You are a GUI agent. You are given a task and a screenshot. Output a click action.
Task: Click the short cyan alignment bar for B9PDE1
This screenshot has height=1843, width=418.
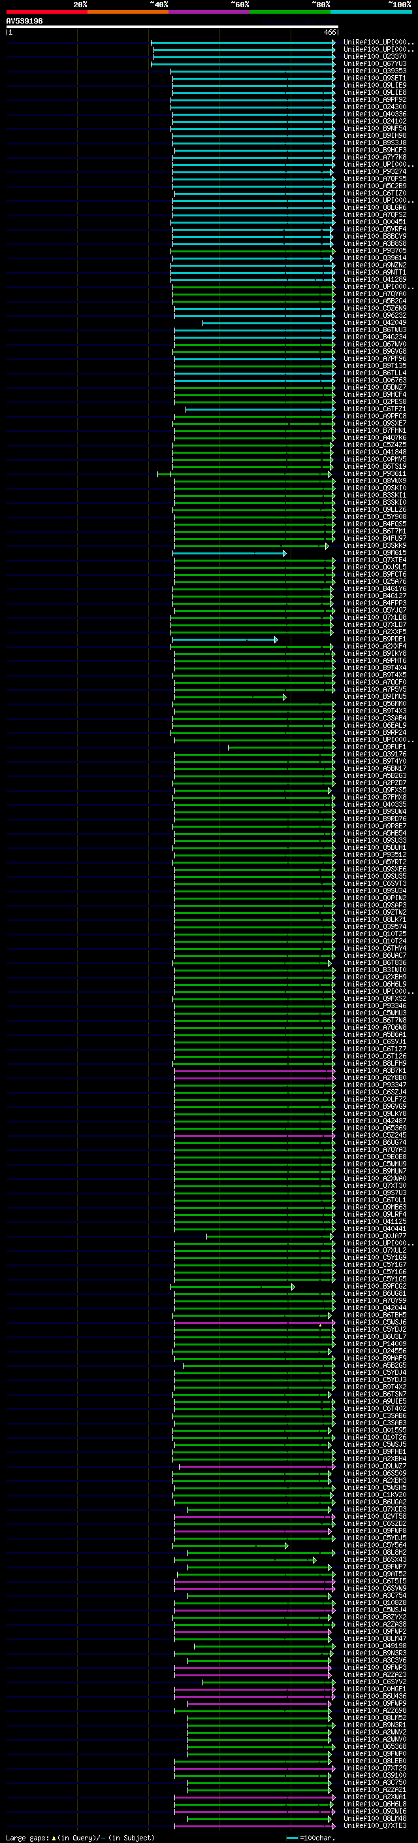[225, 639]
